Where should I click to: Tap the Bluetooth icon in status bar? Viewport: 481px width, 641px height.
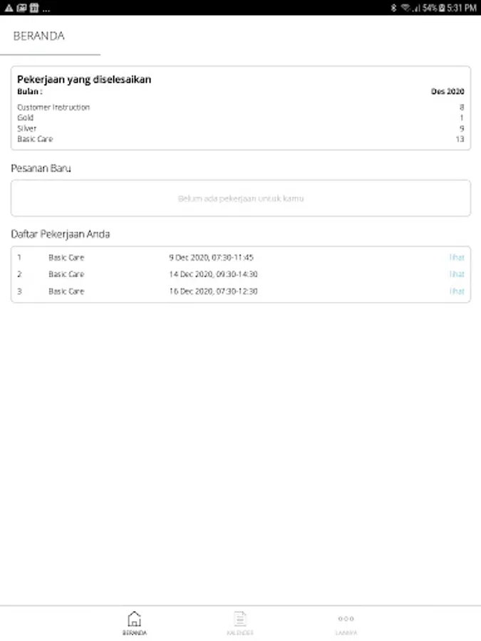[x=393, y=8]
